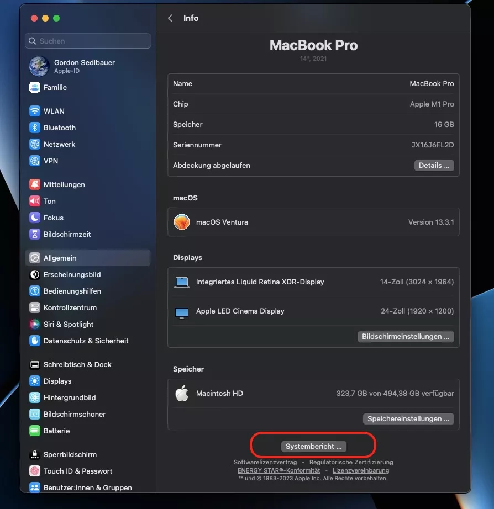
Task: Select the Fokus moon icon
Action: coord(35,218)
